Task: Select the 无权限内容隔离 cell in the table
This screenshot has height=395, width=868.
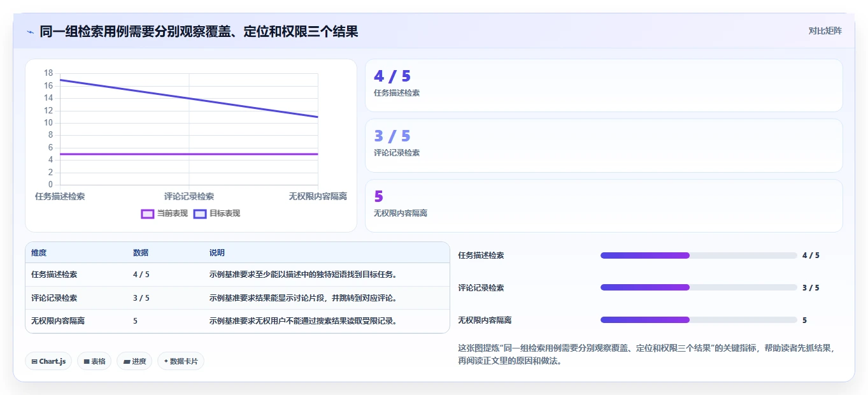Action: click(58, 320)
